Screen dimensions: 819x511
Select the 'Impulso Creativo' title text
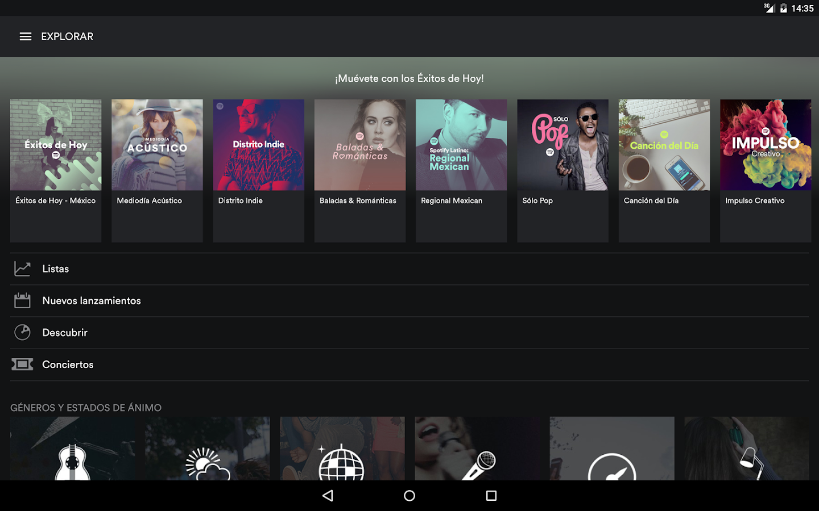755,200
